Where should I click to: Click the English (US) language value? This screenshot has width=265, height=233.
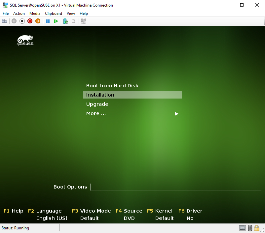52,218
